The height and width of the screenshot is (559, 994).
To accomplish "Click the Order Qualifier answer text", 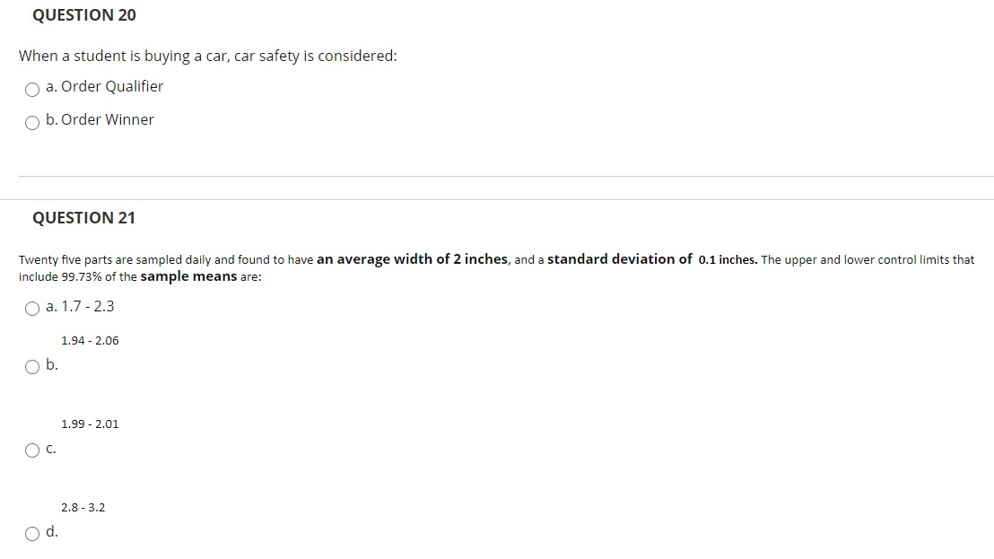I will (106, 86).
